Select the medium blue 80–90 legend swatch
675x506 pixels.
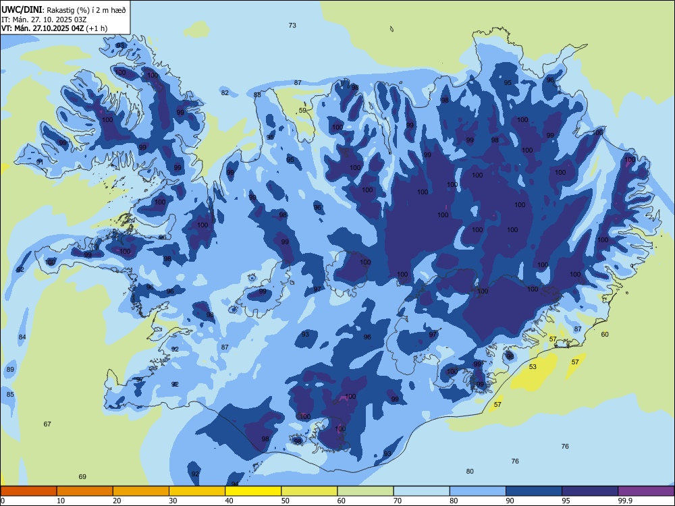pyautogui.click(x=478, y=491)
